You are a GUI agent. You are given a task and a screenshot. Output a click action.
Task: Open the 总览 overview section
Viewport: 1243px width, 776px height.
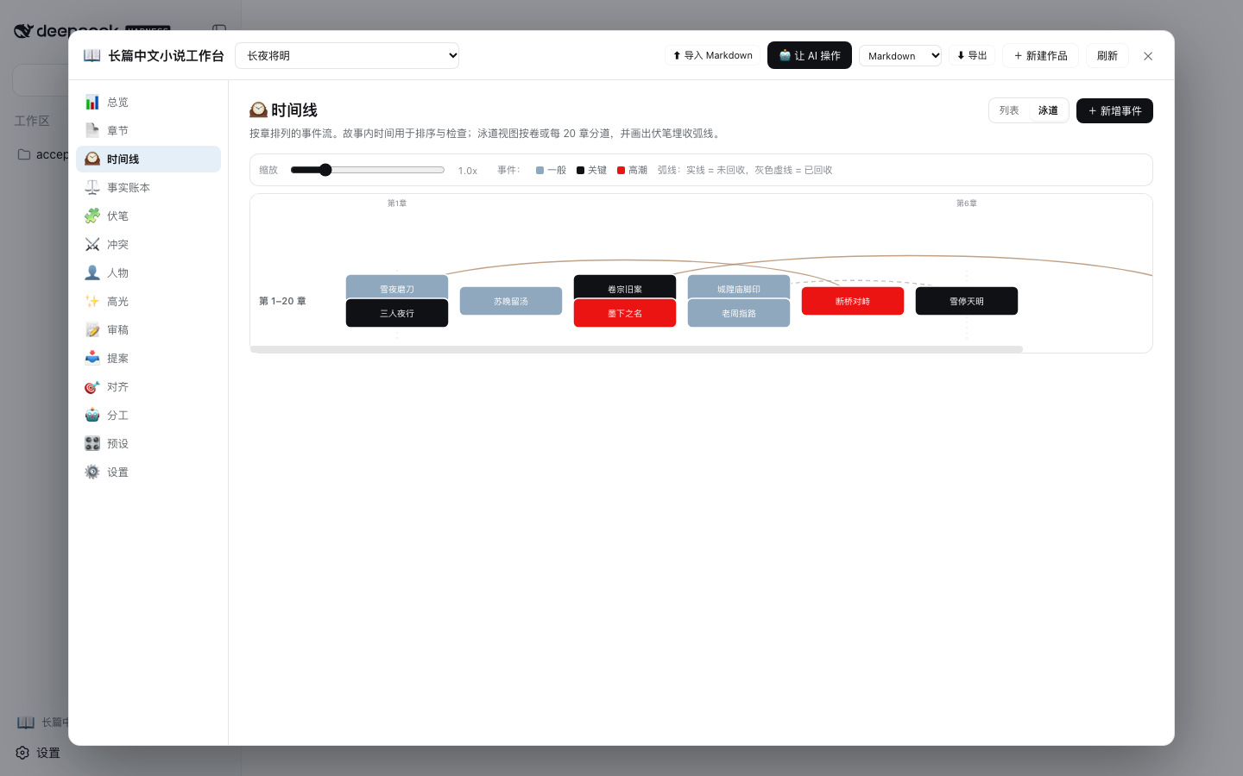click(148, 102)
